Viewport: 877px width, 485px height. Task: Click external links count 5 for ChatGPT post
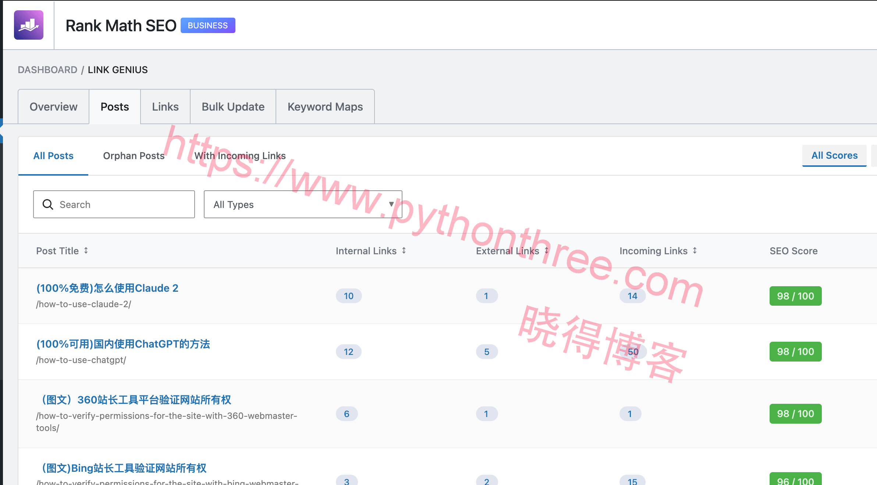(487, 352)
